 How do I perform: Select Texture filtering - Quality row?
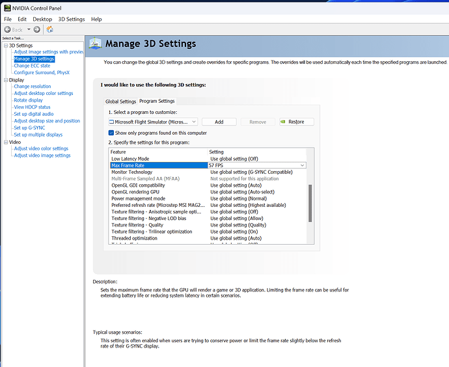(x=208, y=225)
